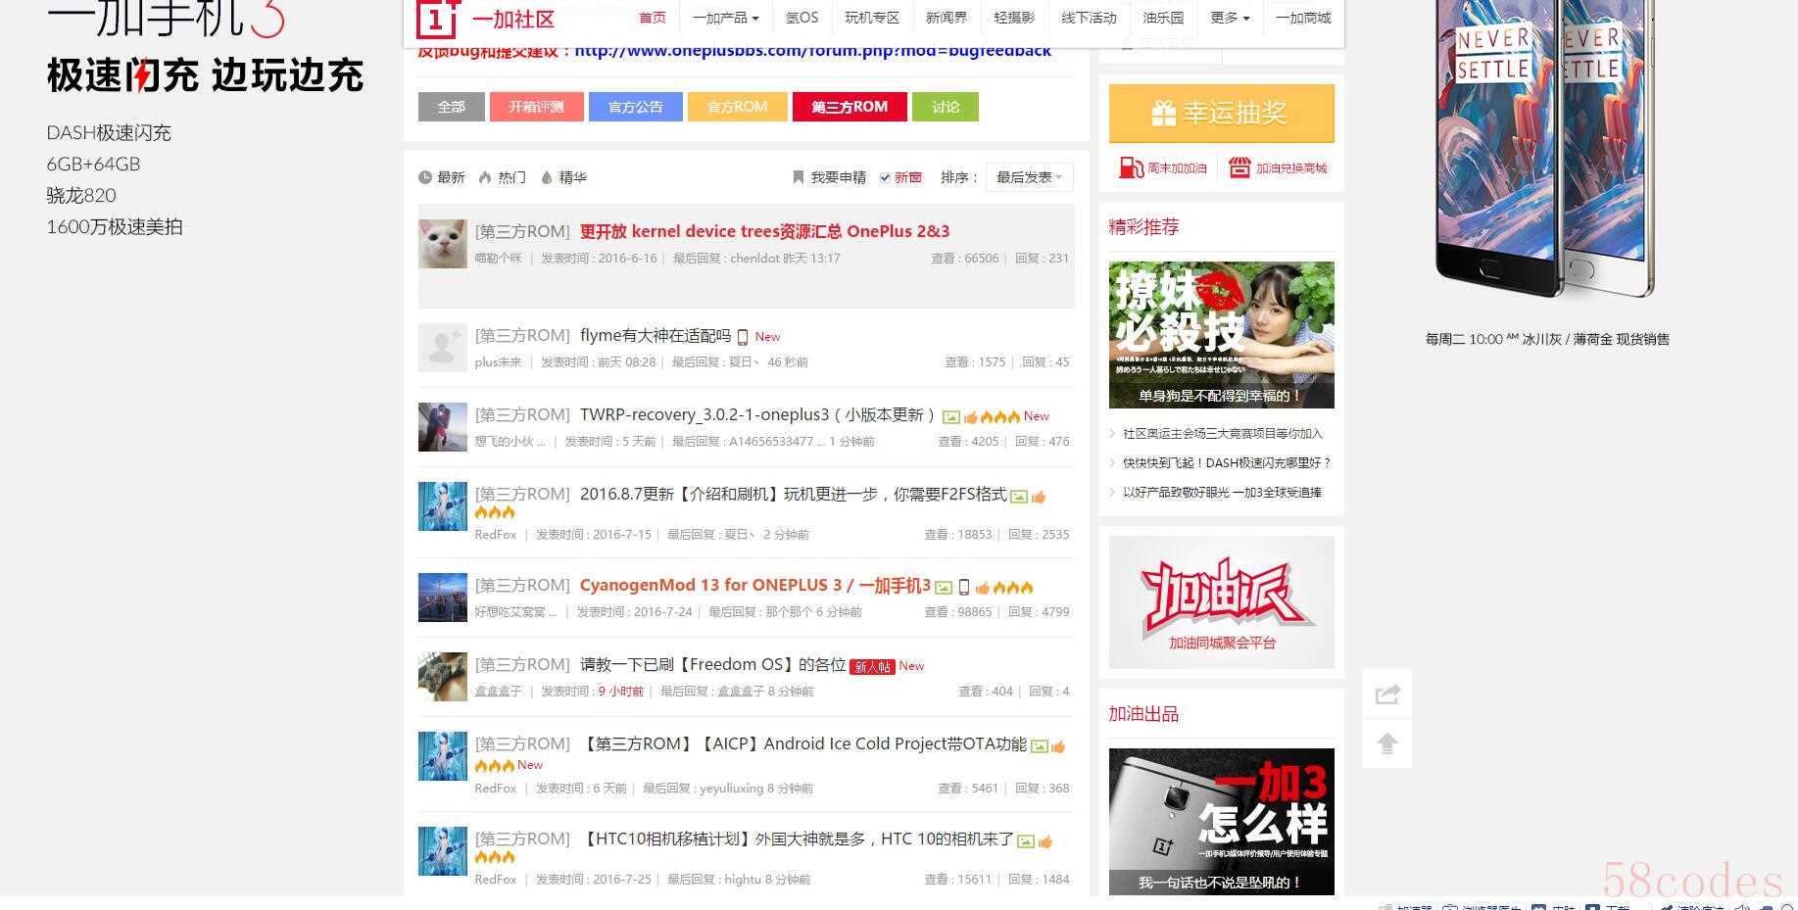Viewport: 1798px width, 910px height.
Task: Click default avatar of plus未来
Action: (443, 348)
